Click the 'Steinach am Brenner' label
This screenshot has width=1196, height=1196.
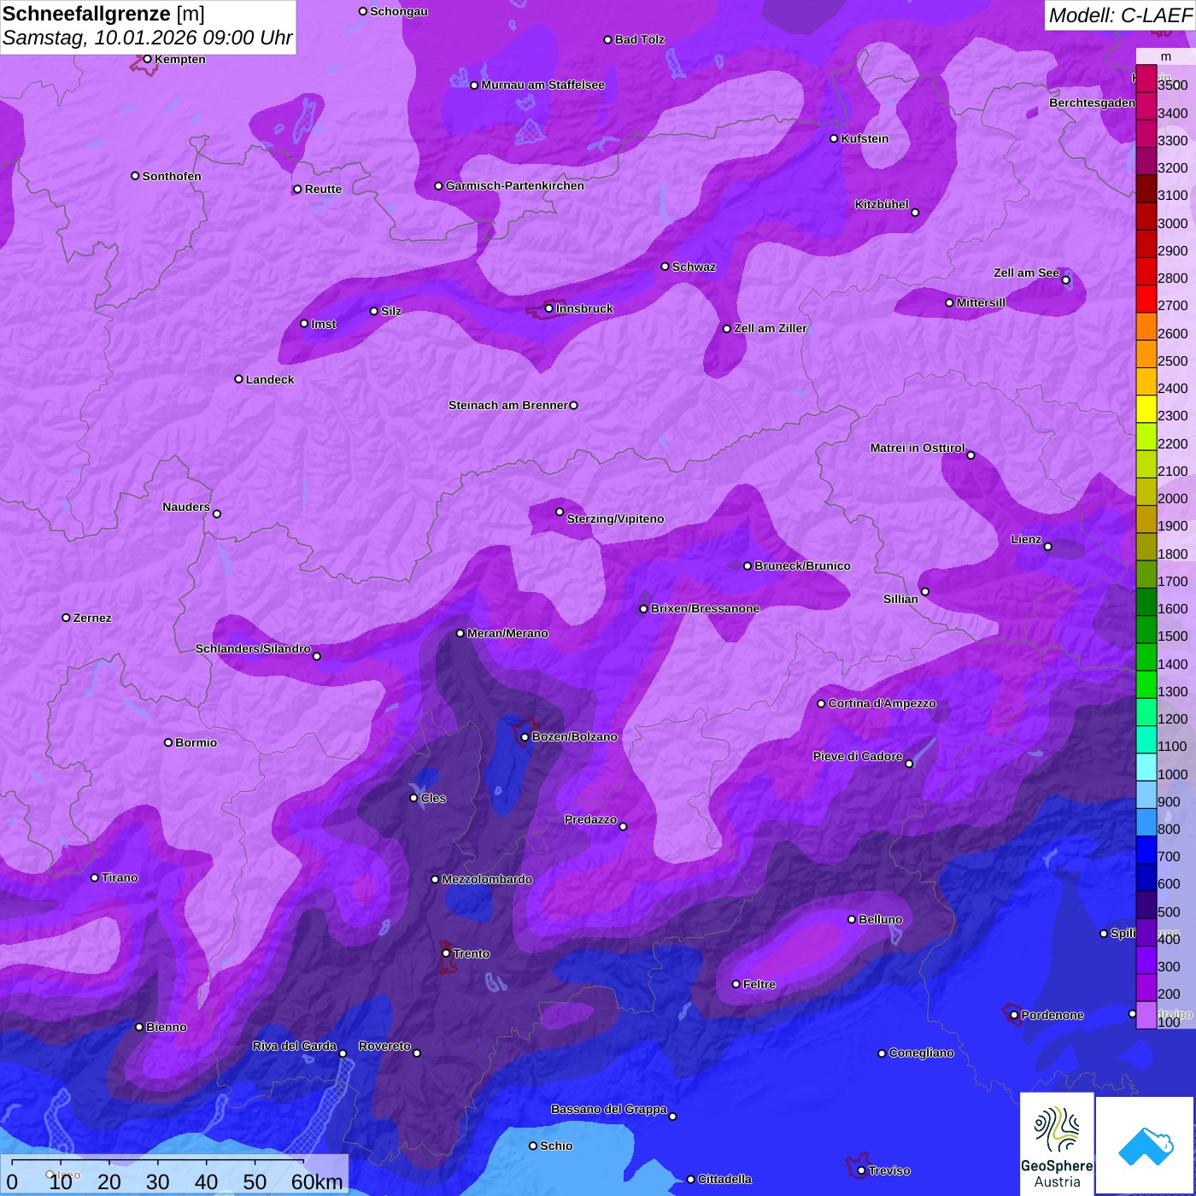[x=508, y=405]
